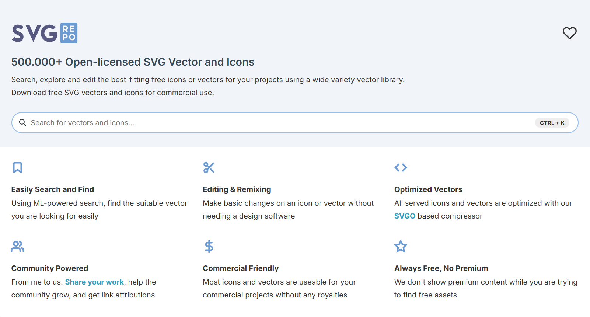Click 'Search, explore and edit the best-fitting' text
The width and height of the screenshot is (590, 317).
(x=208, y=80)
